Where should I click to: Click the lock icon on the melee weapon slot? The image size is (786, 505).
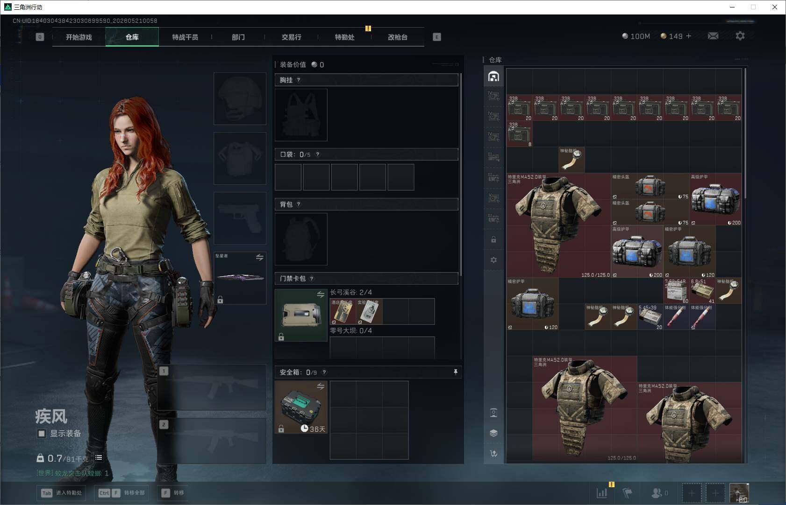(220, 299)
